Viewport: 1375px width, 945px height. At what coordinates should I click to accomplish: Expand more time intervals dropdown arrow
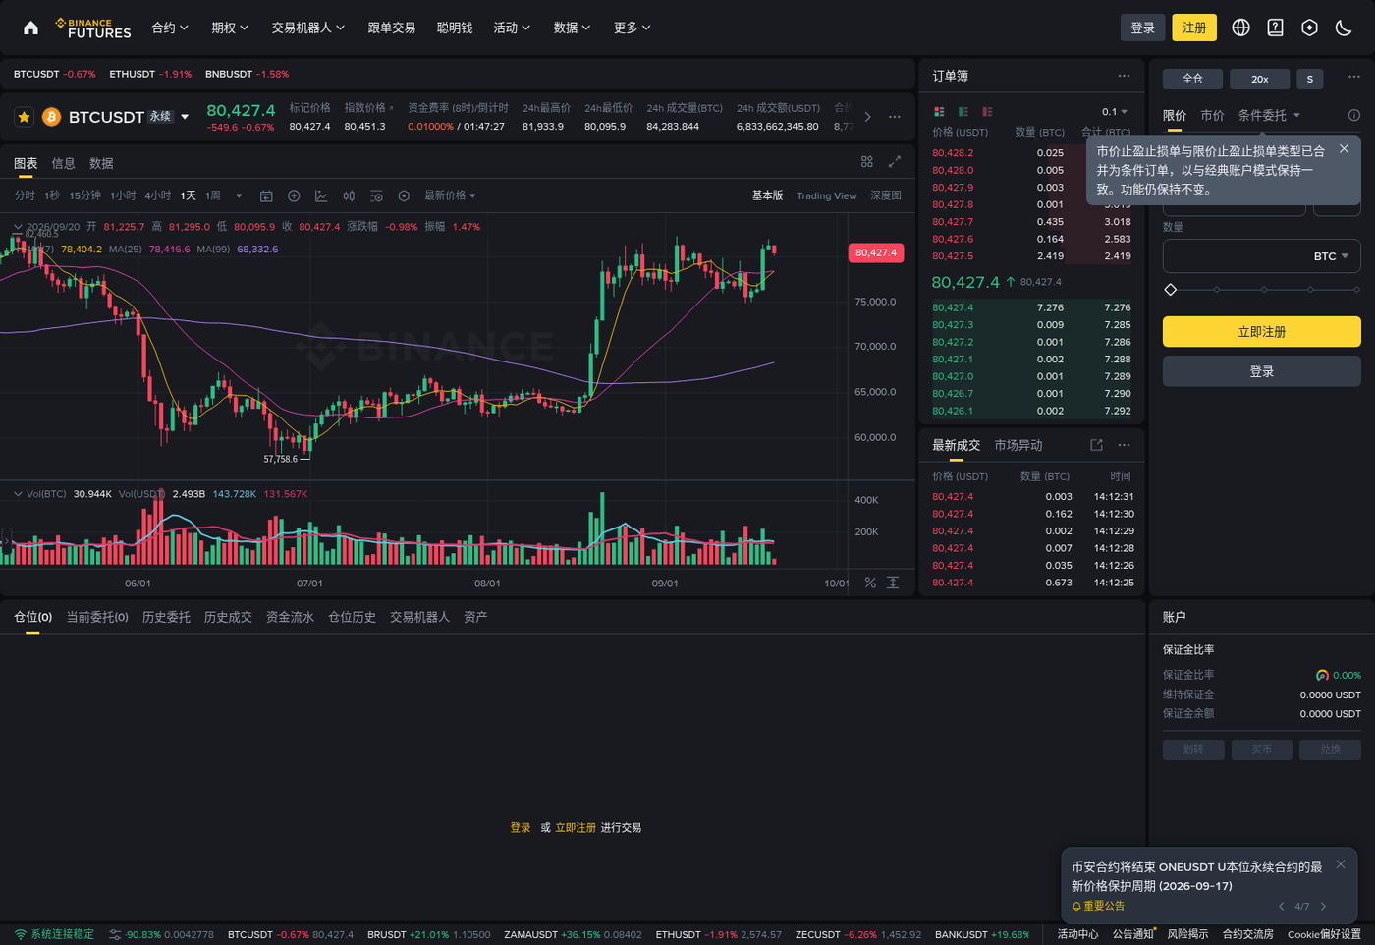(239, 196)
